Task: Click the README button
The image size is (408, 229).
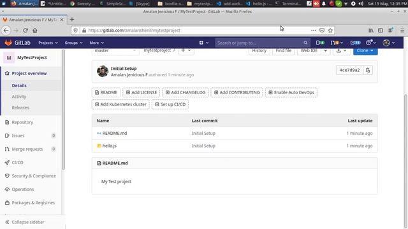Action: [x=106, y=93]
